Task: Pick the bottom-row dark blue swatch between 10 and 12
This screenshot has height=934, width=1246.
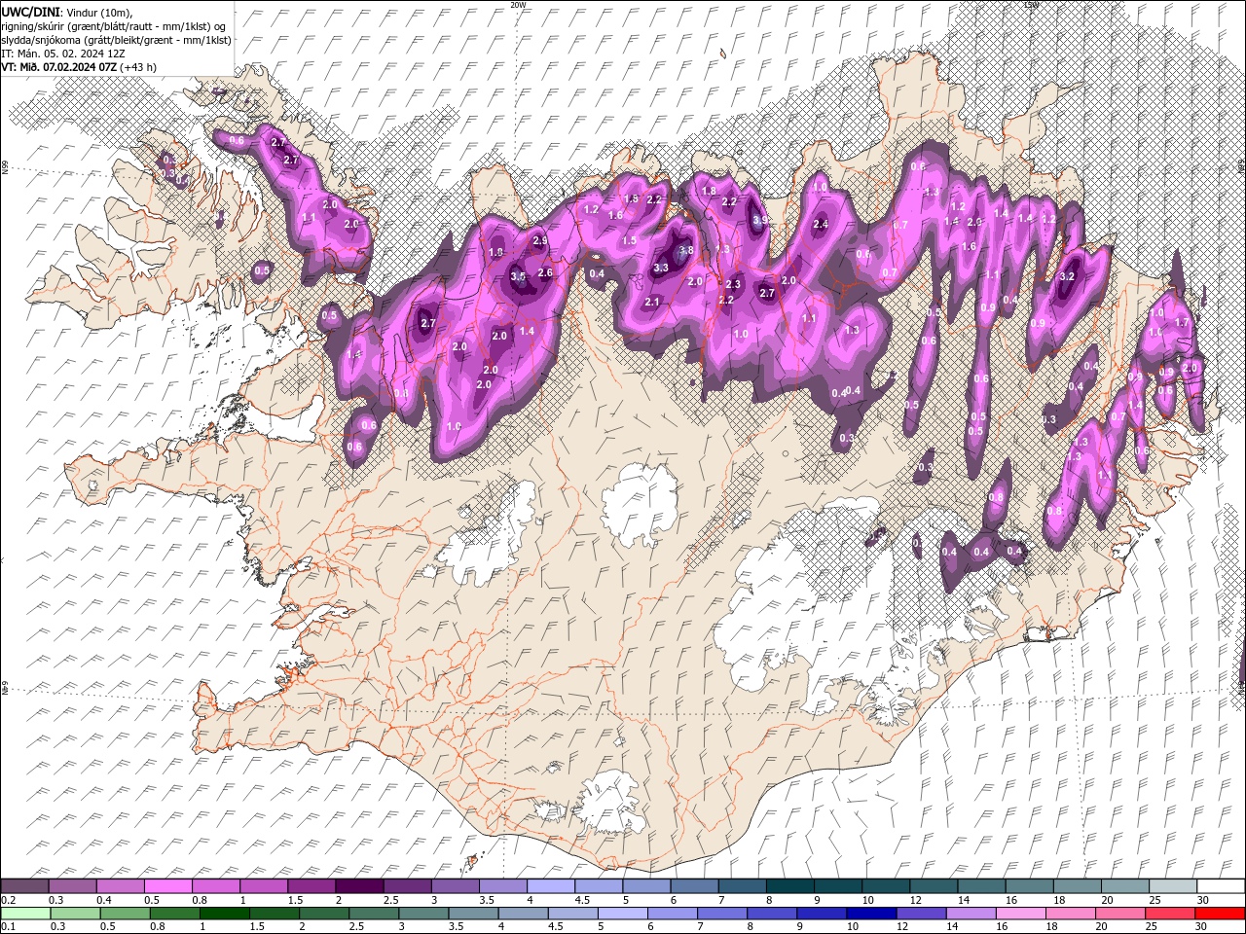Action: (870, 913)
